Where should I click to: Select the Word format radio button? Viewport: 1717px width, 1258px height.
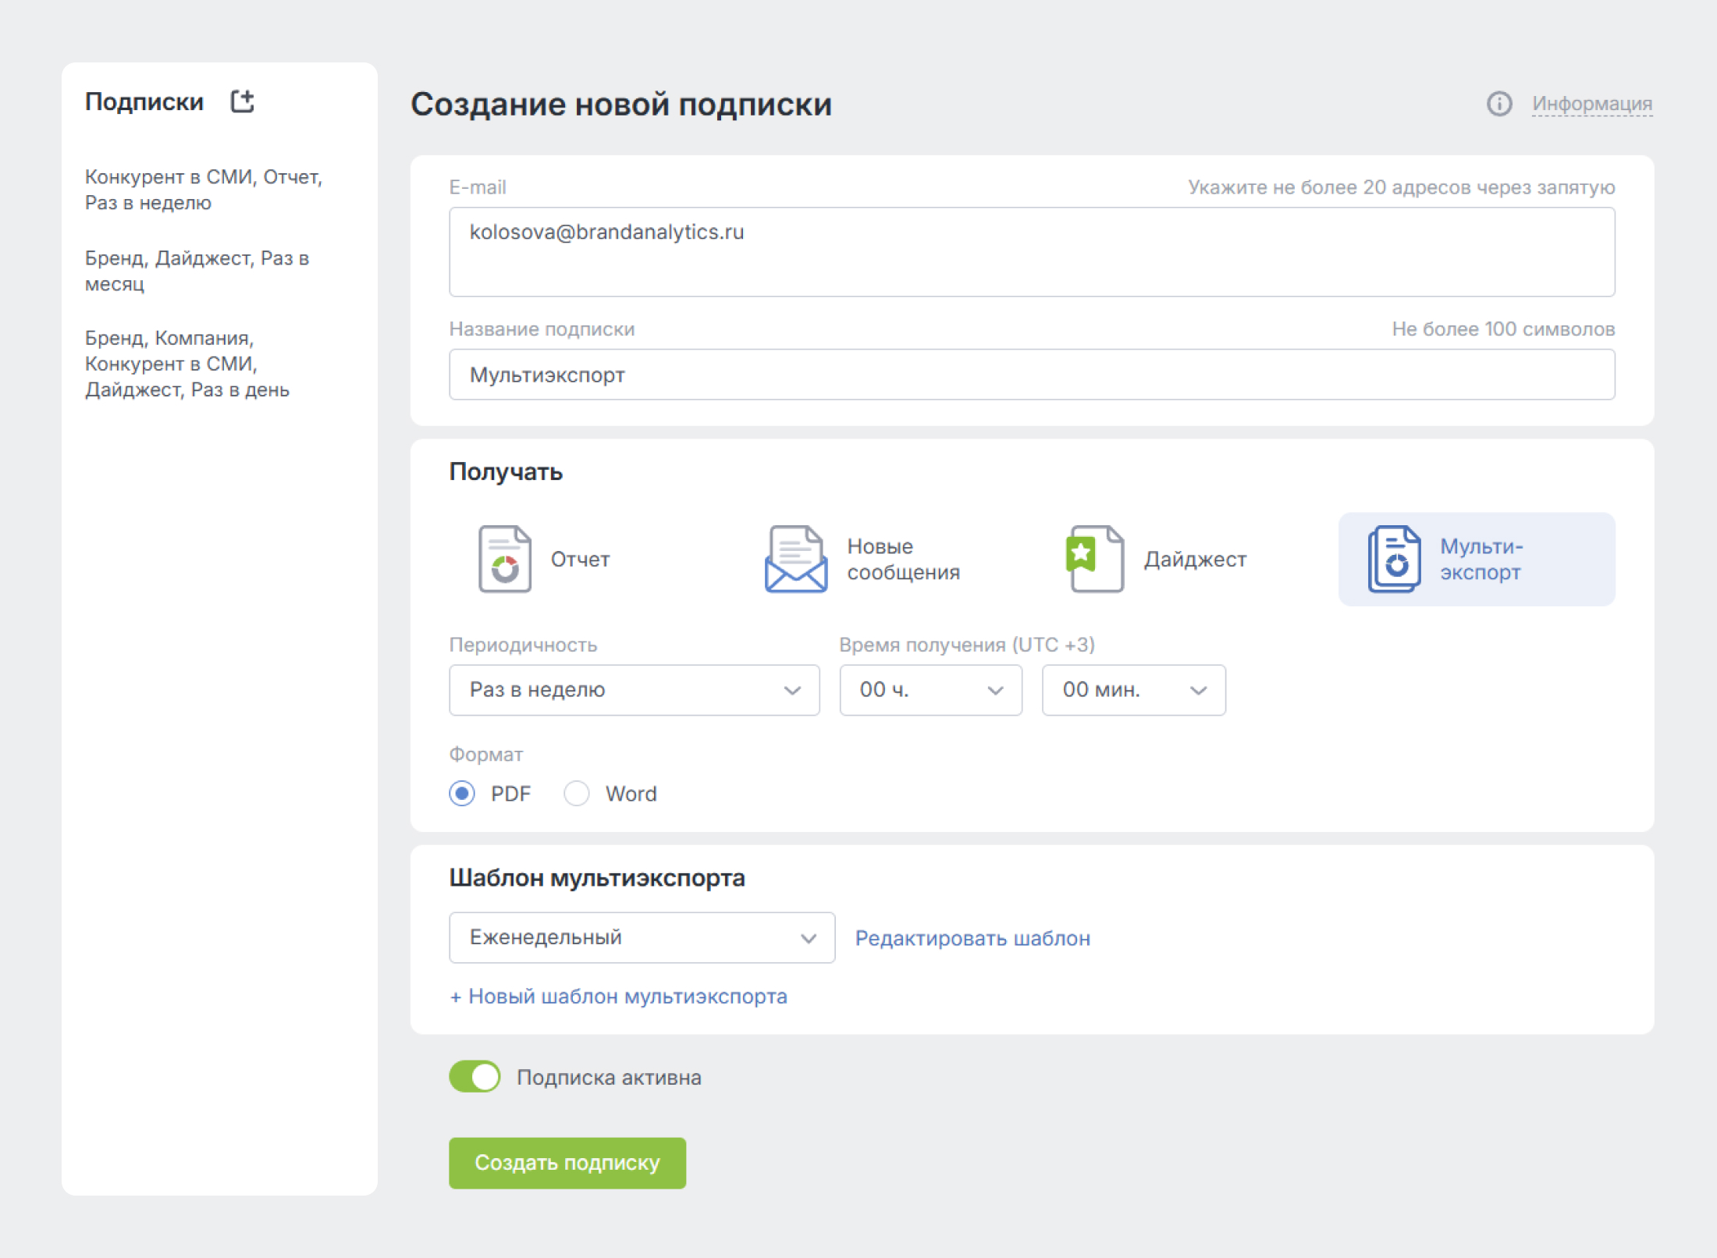[576, 794]
